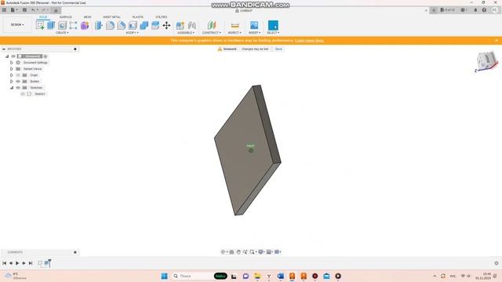Image resolution: width=502 pixels, height=282 pixels.
Task: Click timeline settings gear icon
Action: [x=497, y=263]
